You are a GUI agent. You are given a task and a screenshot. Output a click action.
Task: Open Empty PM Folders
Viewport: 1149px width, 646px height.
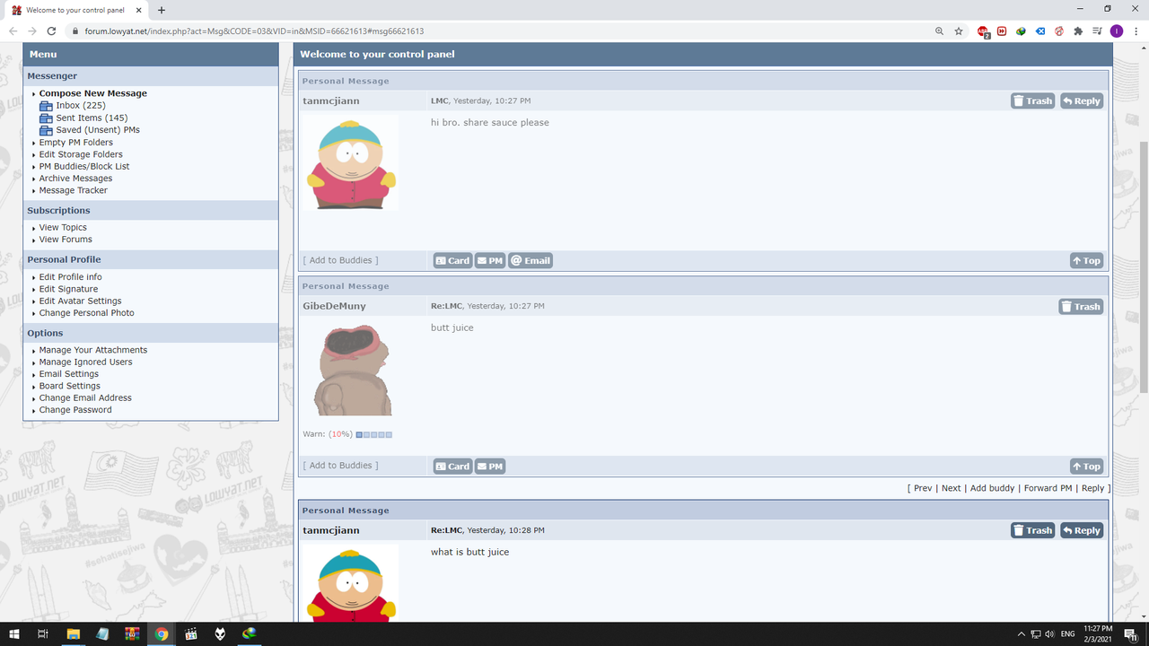click(76, 142)
